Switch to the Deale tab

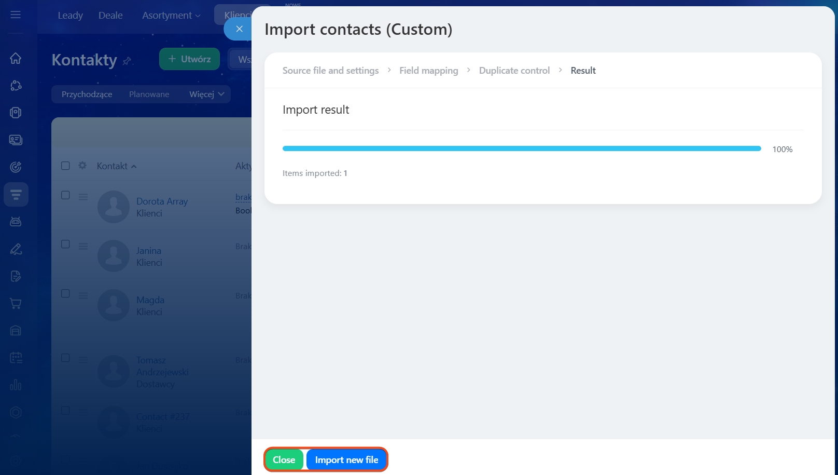pyautogui.click(x=110, y=16)
